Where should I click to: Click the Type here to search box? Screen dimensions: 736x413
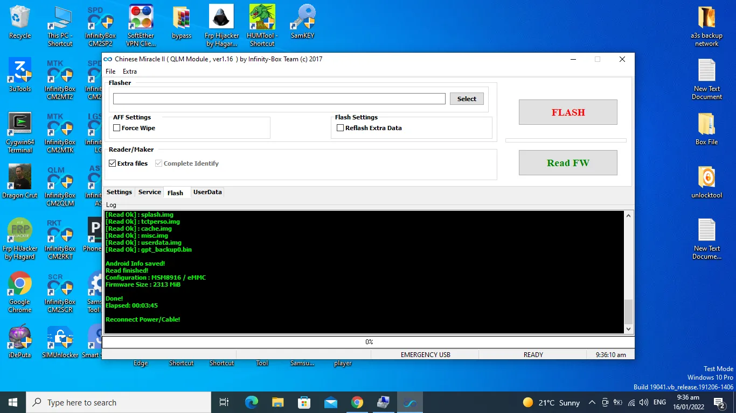point(119,402)
